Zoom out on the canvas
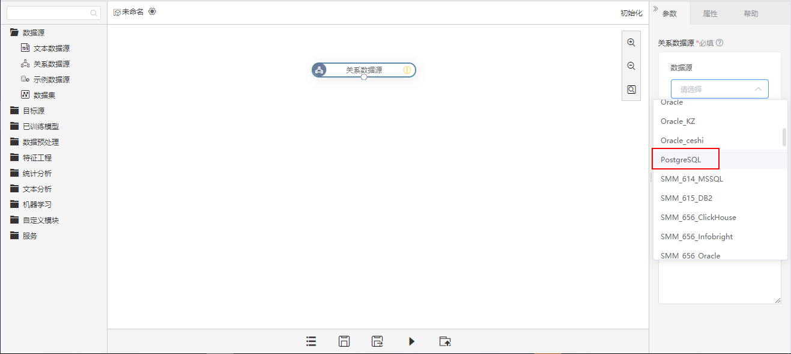The height and width of the screenshot is (354, 791). pos(631,66)
